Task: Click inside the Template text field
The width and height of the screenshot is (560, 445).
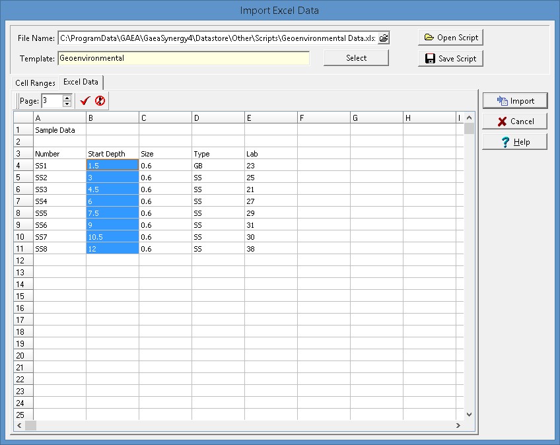Action: (184, 58)
